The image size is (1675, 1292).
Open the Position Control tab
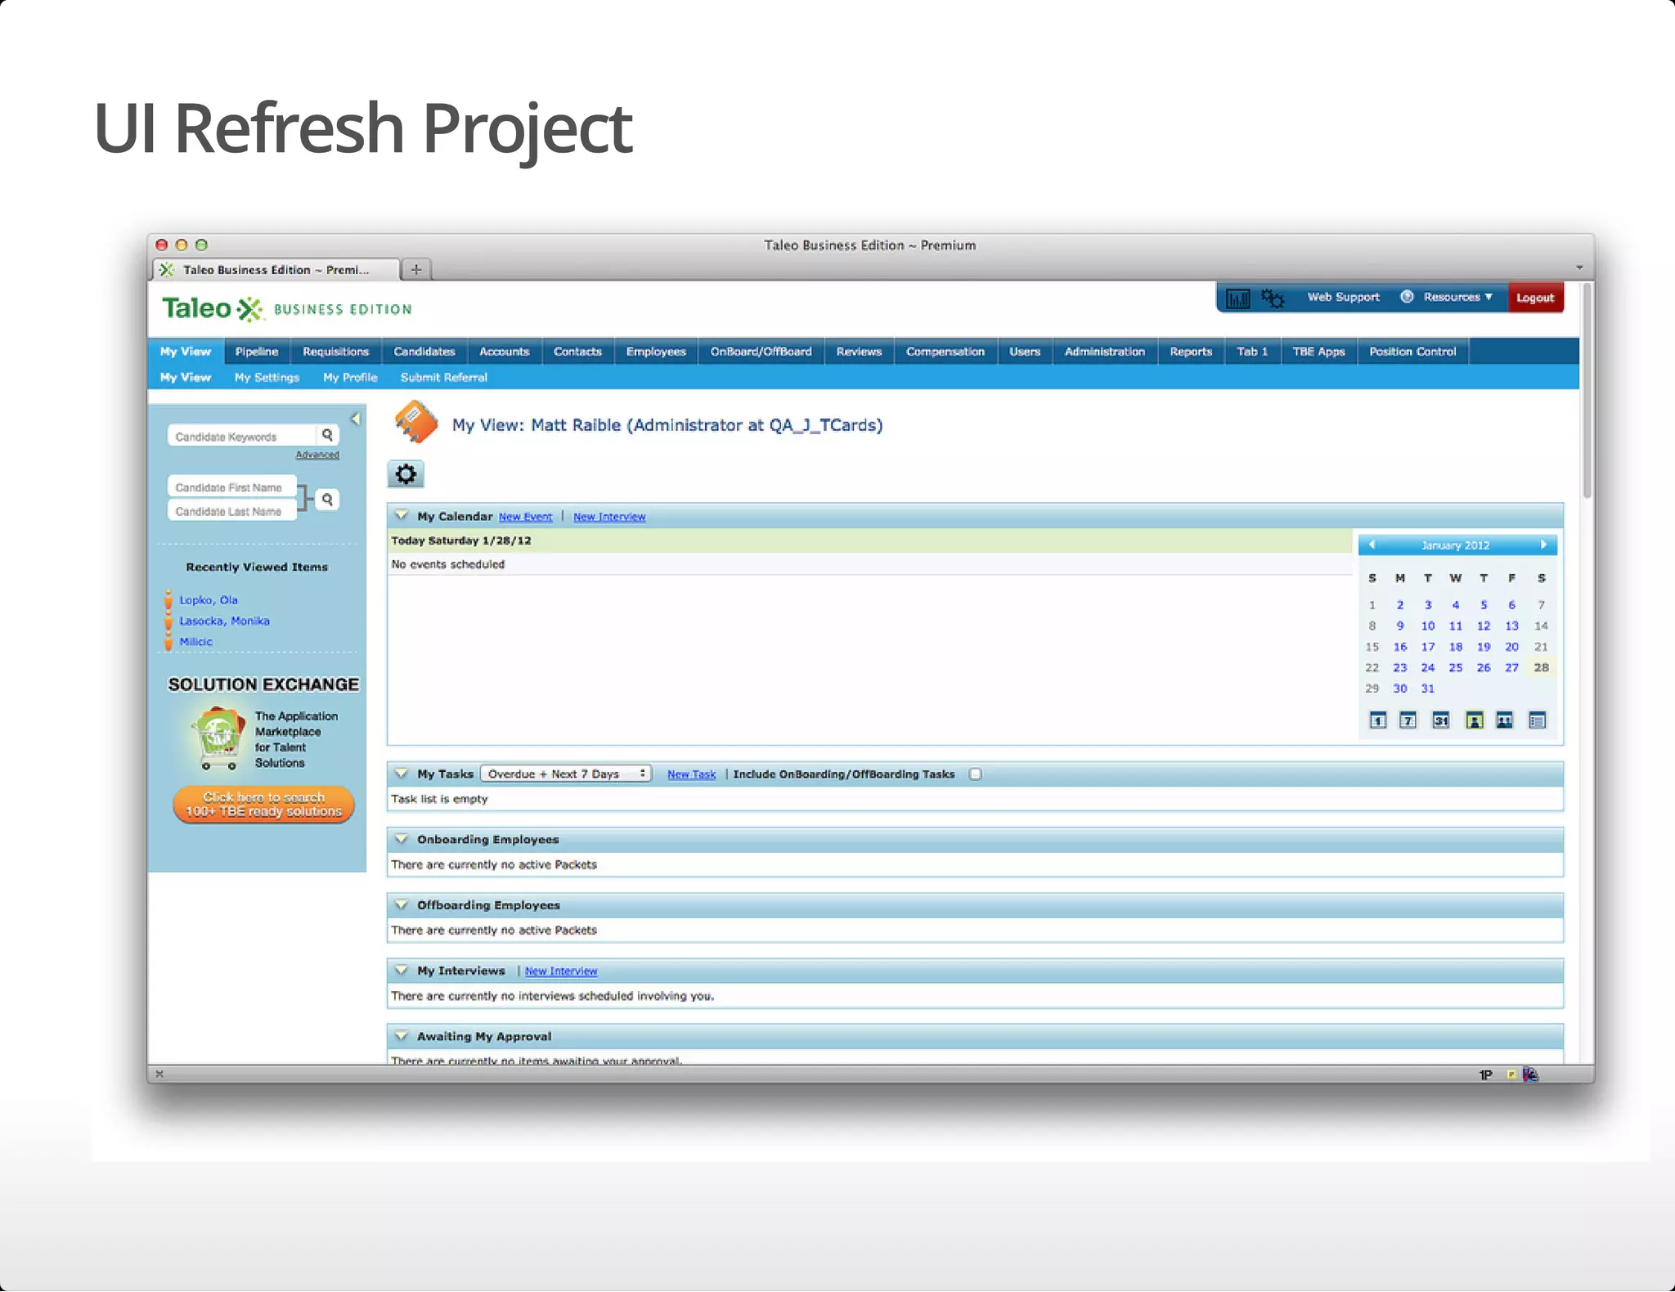click(x=1413, y=352)
